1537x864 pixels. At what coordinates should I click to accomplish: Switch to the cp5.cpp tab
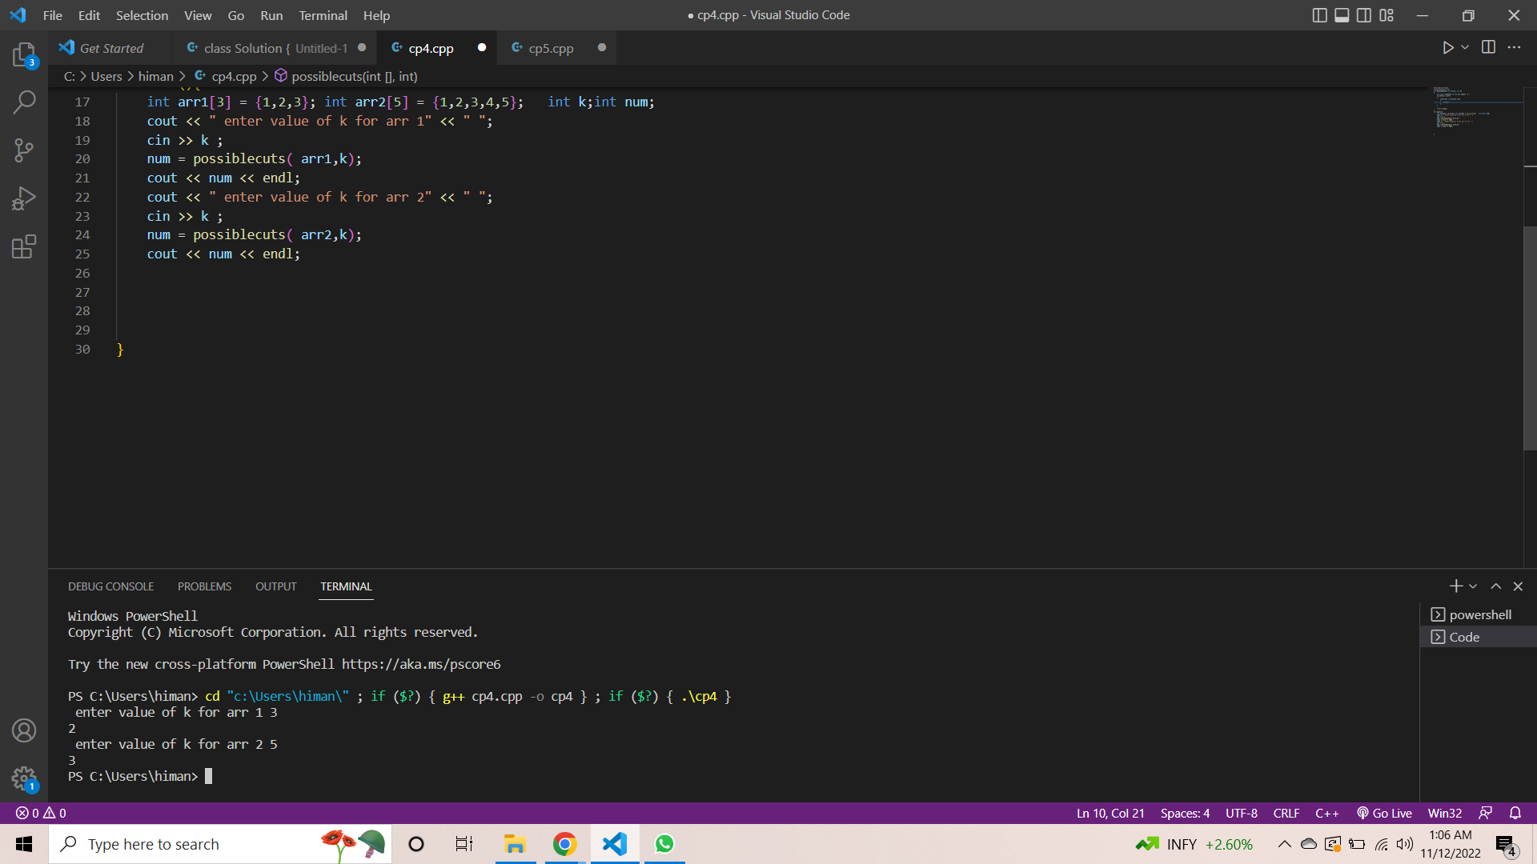[x=550, y=47]
